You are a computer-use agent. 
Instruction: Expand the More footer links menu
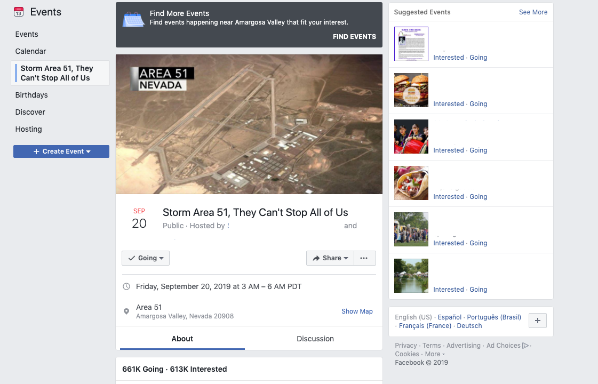[x=435, y=354]
